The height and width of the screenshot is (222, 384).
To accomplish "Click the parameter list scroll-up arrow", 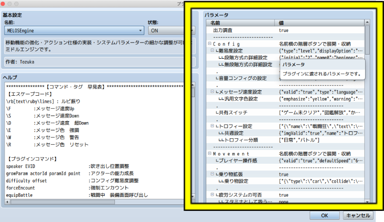I will [x=367, y=22].
